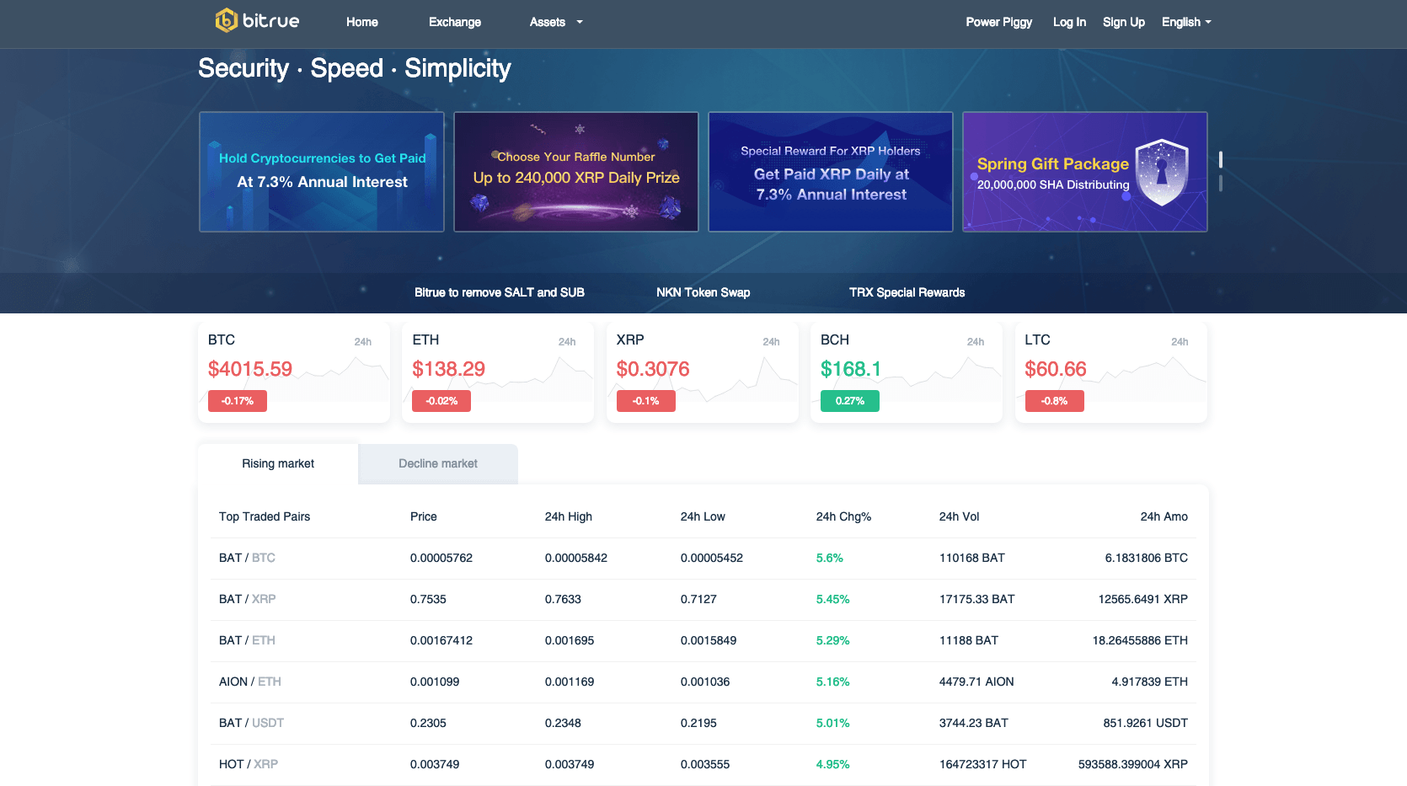Select the BAT / BTC pair row
1407x786 pixels.
[703, 558]
